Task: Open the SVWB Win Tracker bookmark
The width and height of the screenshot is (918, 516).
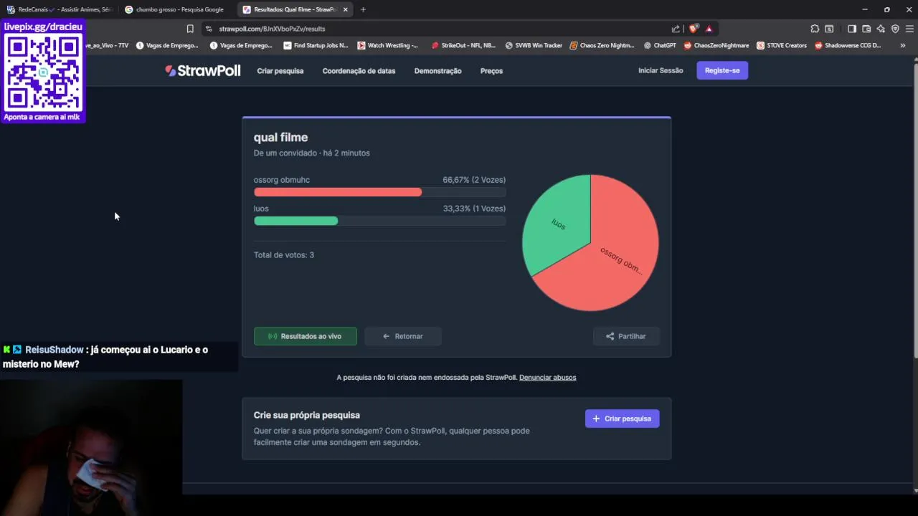Action: (x=534, y=45)
